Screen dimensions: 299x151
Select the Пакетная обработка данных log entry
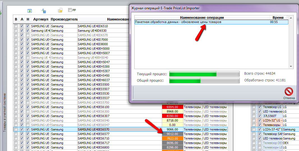pyautogui.click(x=211, y=22)
